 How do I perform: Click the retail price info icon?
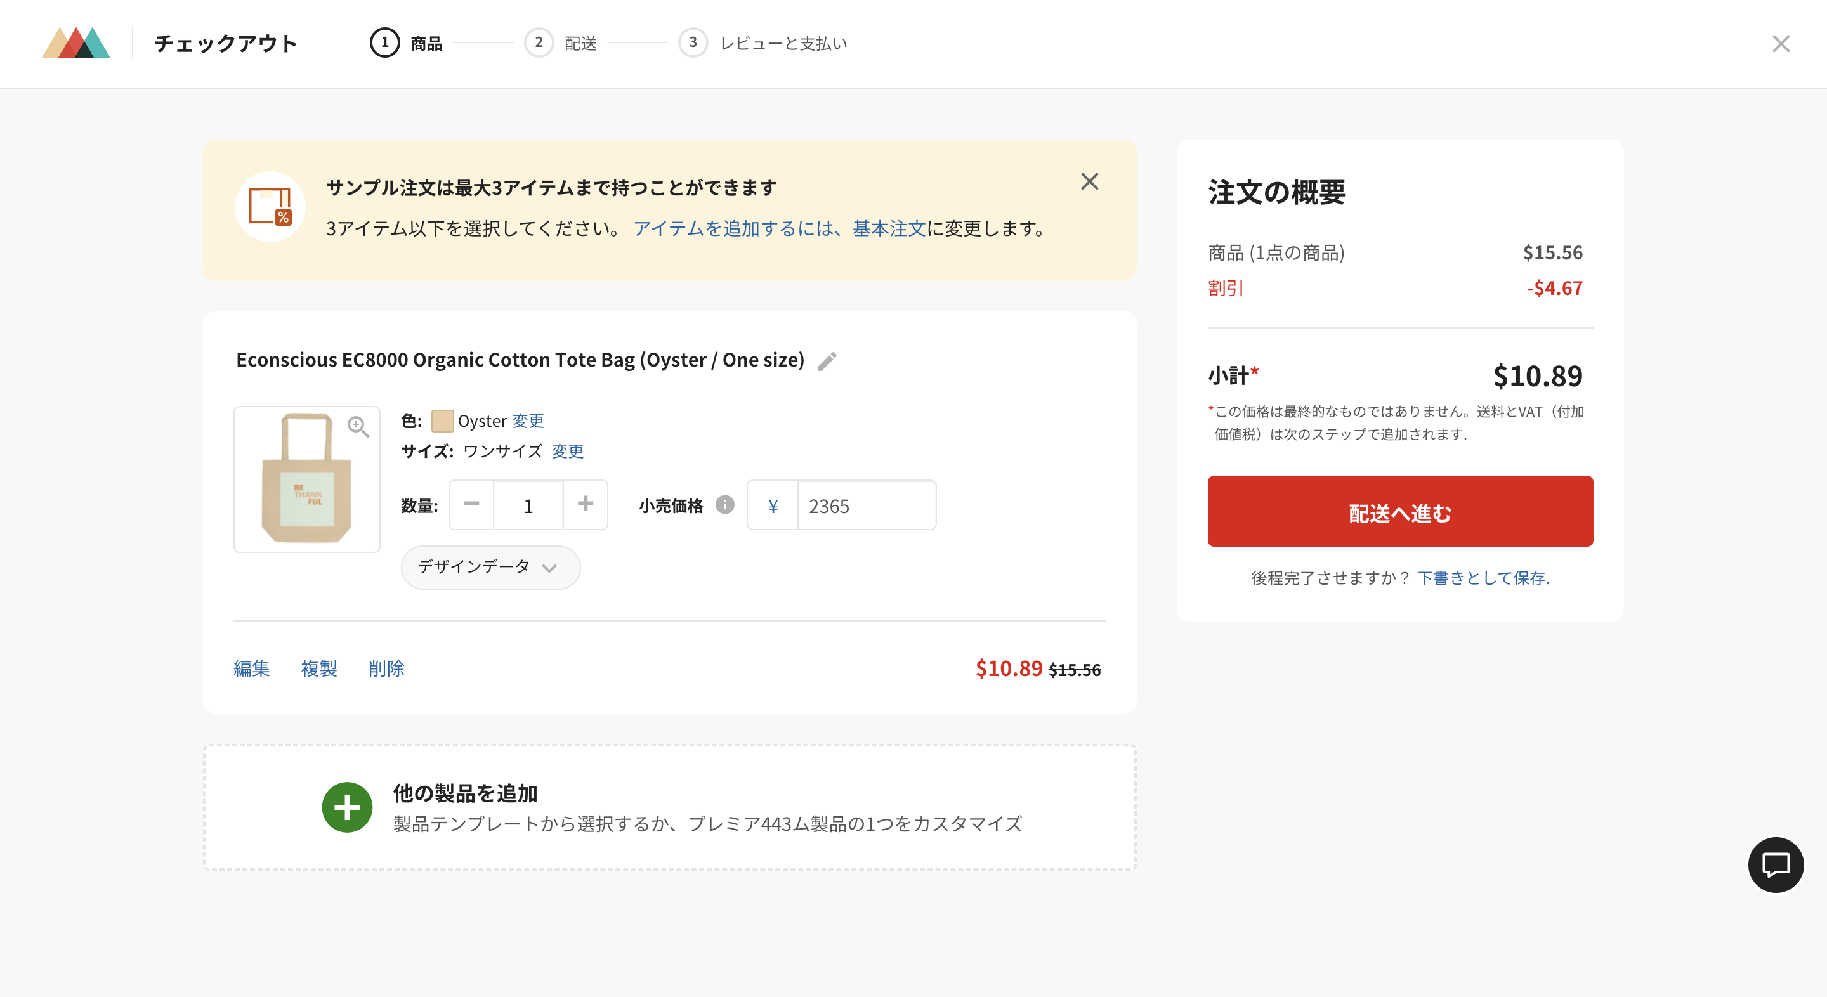725,505
